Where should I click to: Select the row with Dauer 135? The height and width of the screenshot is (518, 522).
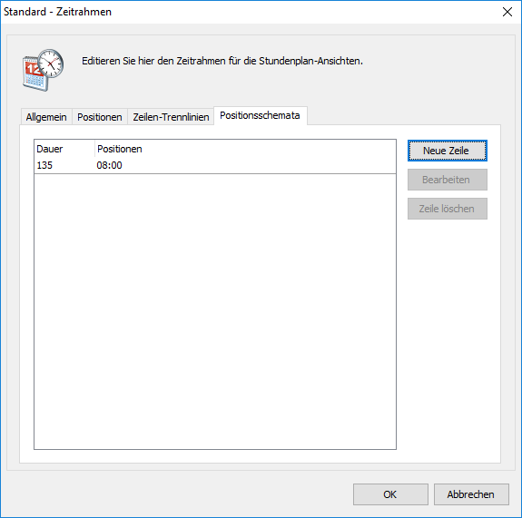coord(215,165)
